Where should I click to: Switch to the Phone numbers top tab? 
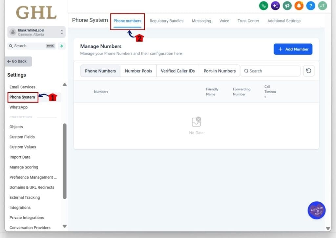[127, 21]
